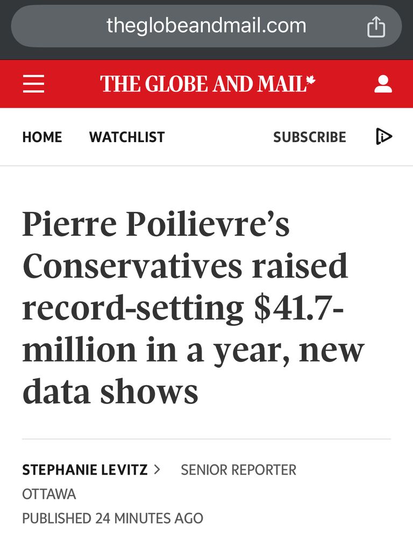Tap the Pierre Poilievre article headline
Image resolution: width=413 pixels, height=538 pixels.
pos(194,308)
